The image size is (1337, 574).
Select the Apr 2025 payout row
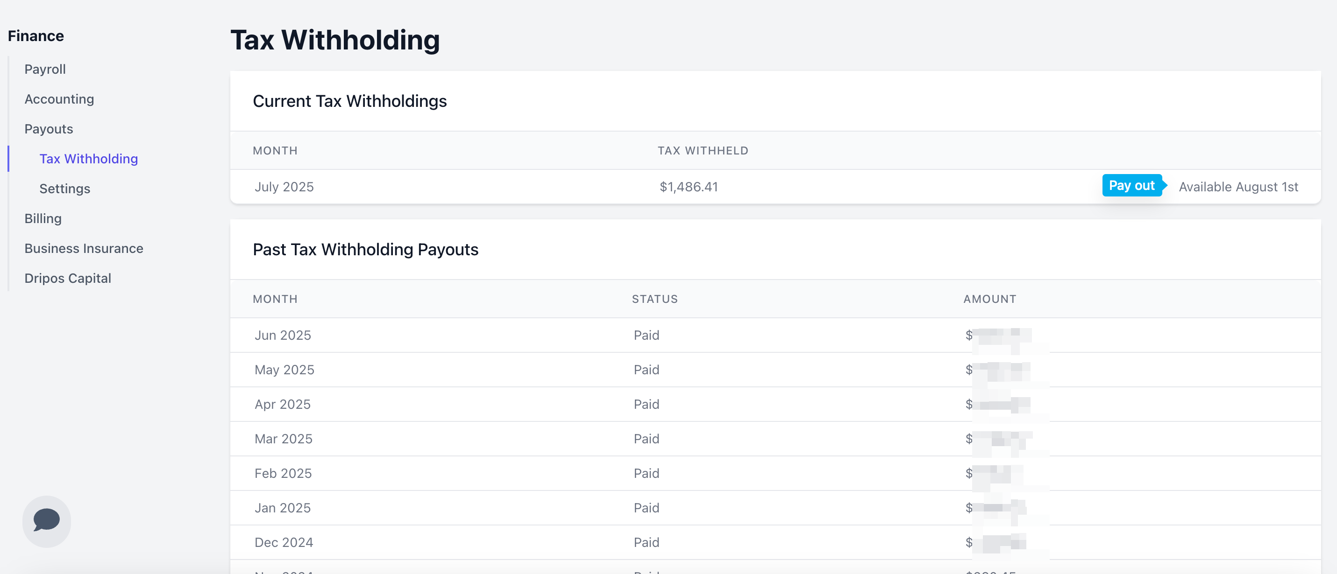point(775,405)
